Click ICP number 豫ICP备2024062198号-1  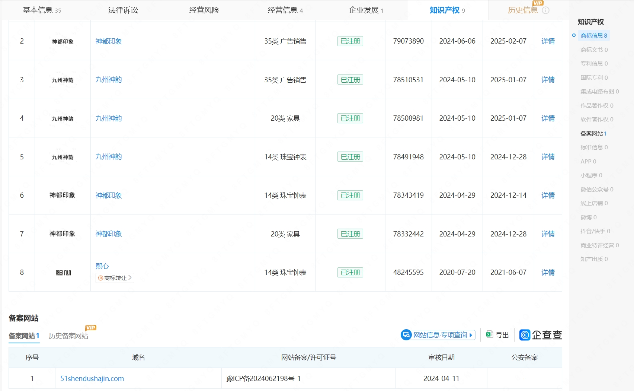point(263,378)
